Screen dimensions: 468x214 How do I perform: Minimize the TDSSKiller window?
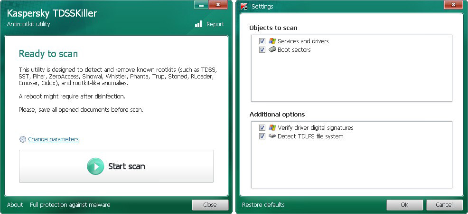[x=201, y=5]
